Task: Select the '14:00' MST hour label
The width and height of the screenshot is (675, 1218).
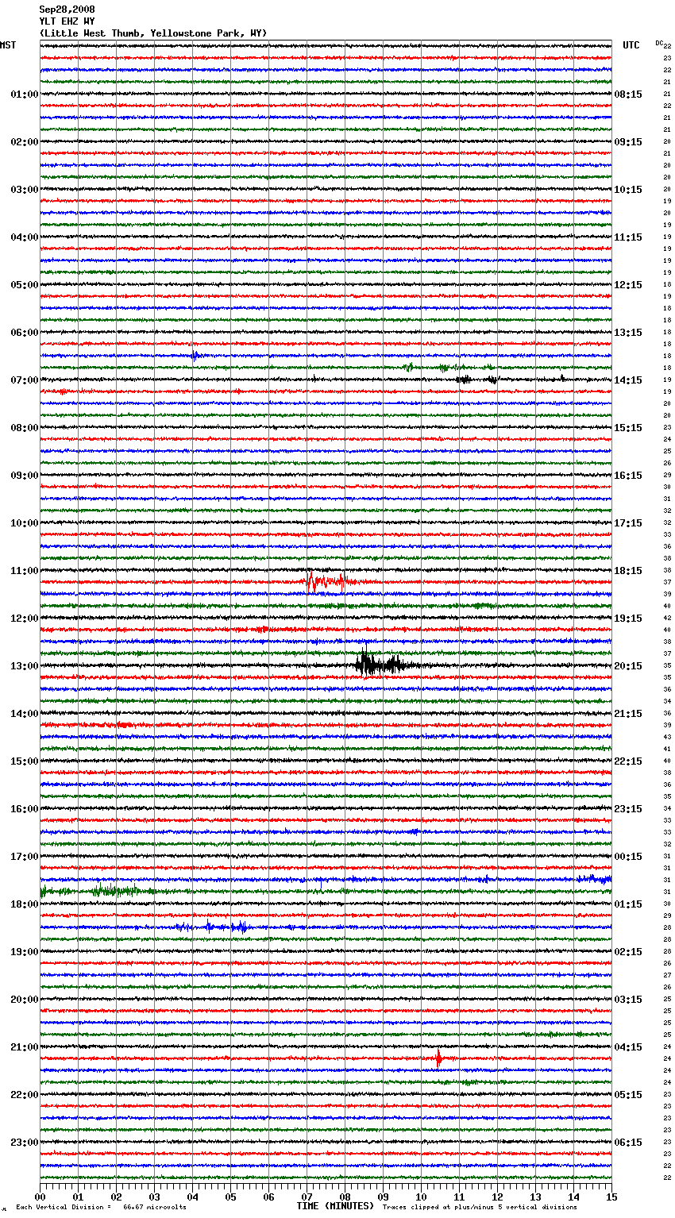Action: pos(25,714)
